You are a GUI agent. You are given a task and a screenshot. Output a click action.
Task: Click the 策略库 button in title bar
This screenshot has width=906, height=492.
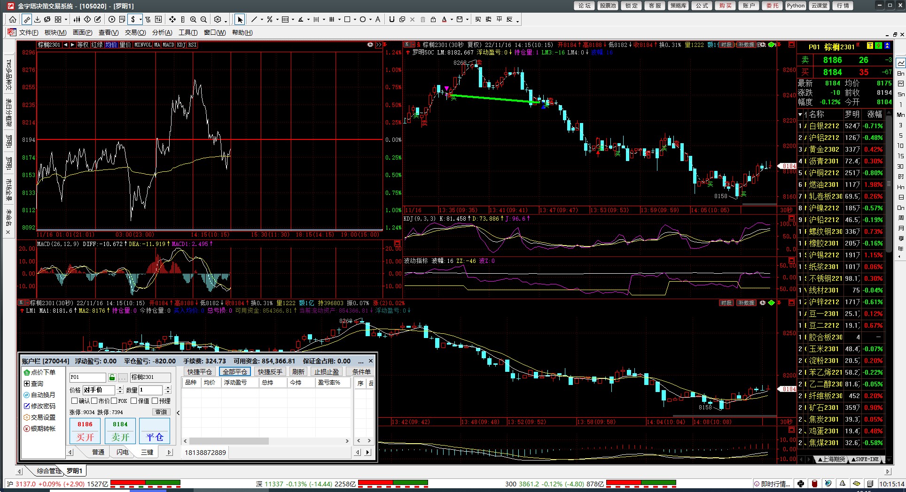[678, 6]
